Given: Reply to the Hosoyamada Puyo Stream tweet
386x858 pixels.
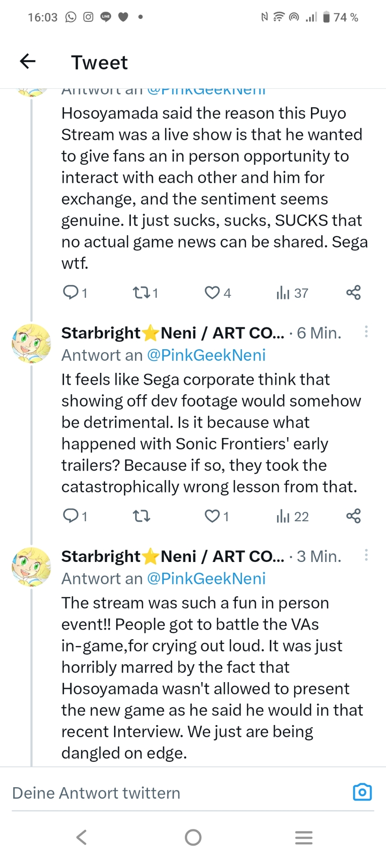Looking at the screenshot, I should click(70, 293).
